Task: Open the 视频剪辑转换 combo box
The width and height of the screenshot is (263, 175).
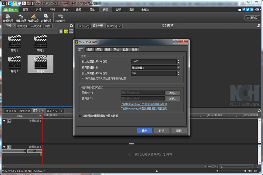Action: point(155,68)
